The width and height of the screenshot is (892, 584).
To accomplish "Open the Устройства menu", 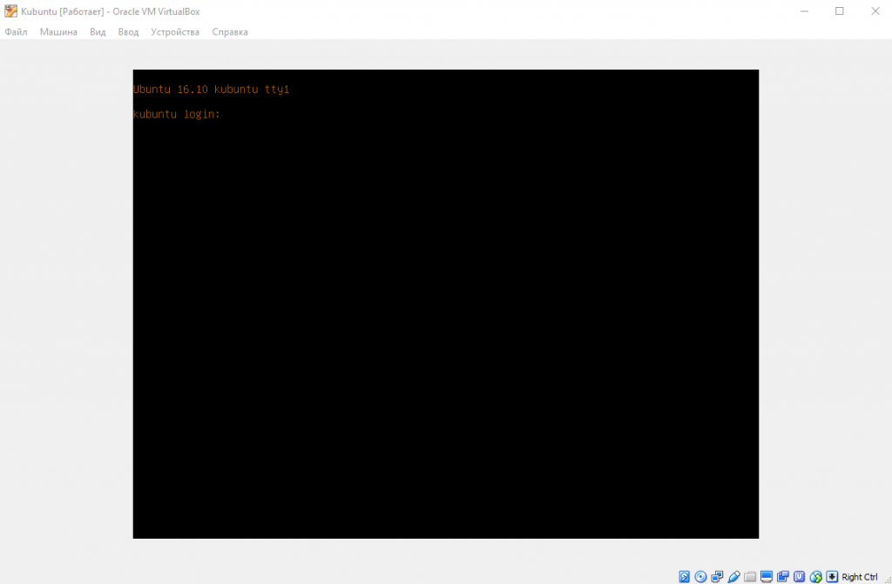I will coord(174,32).
